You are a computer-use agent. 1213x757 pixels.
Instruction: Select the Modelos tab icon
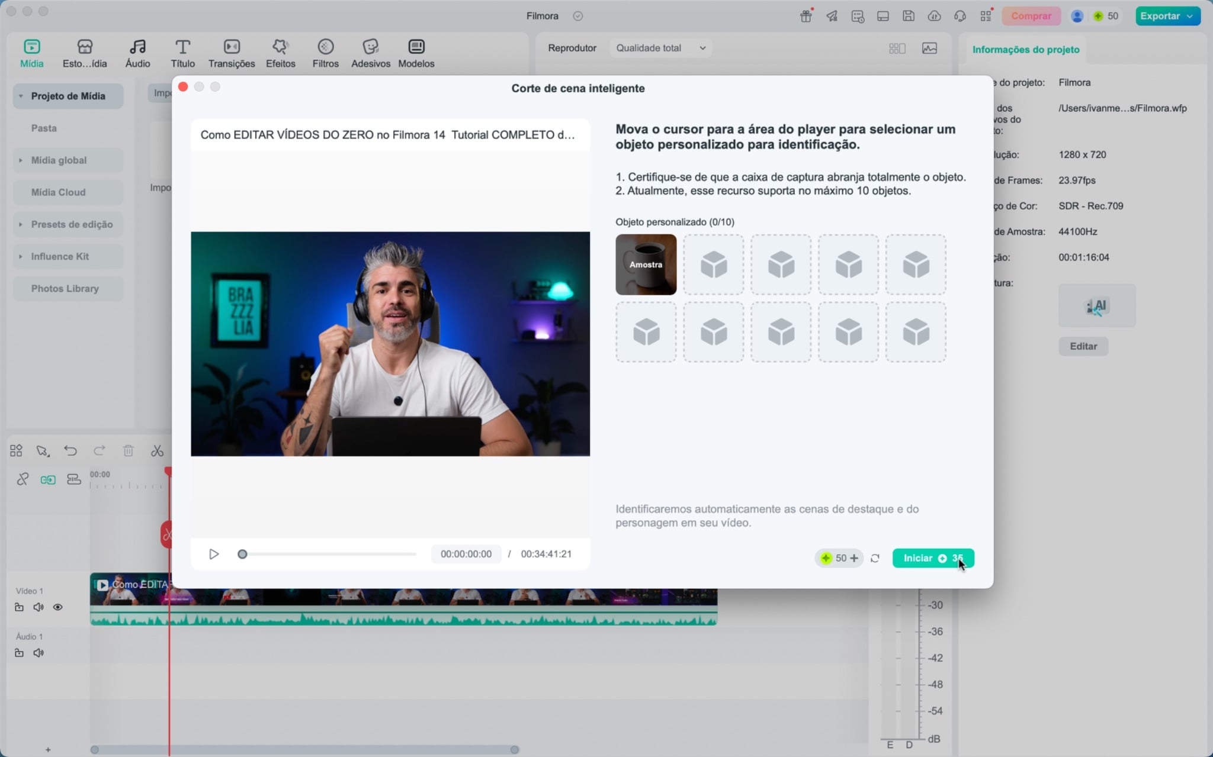click(x=416, y=47)
